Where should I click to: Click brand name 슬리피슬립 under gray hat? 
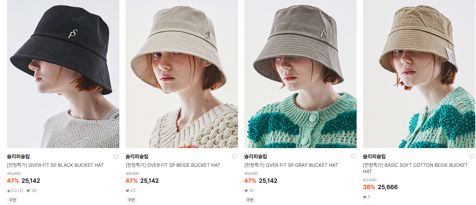pyautogui.click(x=256, y=157)
